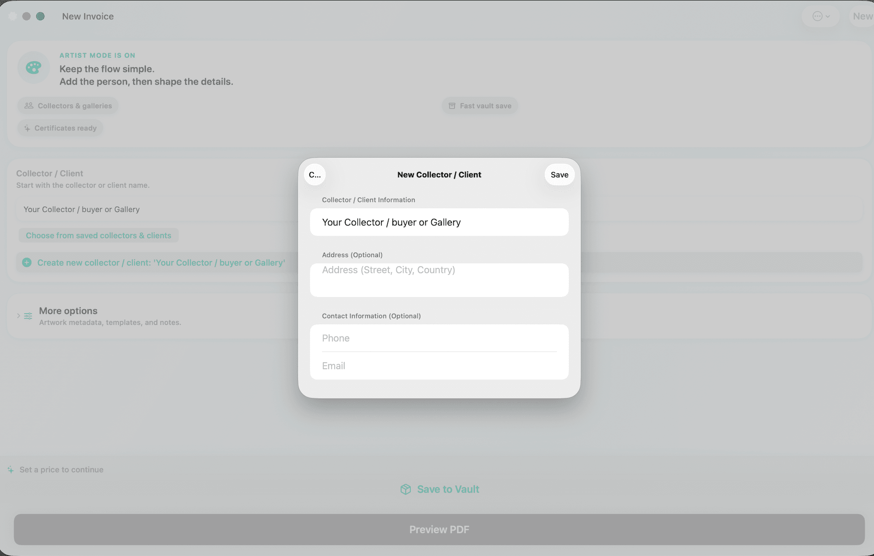Image resolution: width=874 pixels, height=556 pixels.
Task: Click the 'Address (Optional)' label
Action: (352, 255)
